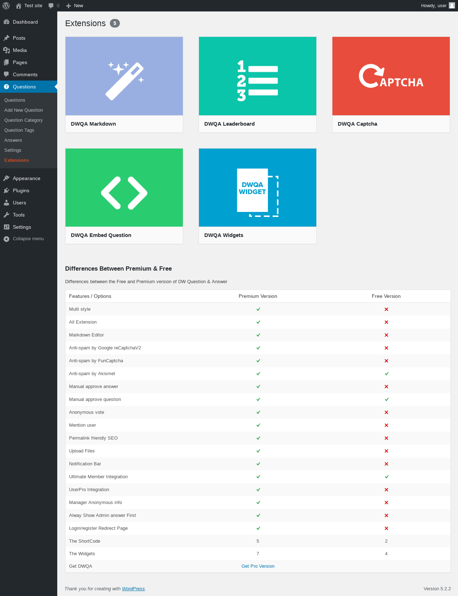Click the Howdy, user account text
The height and width of the screenshot is (596, 458).
434,6
